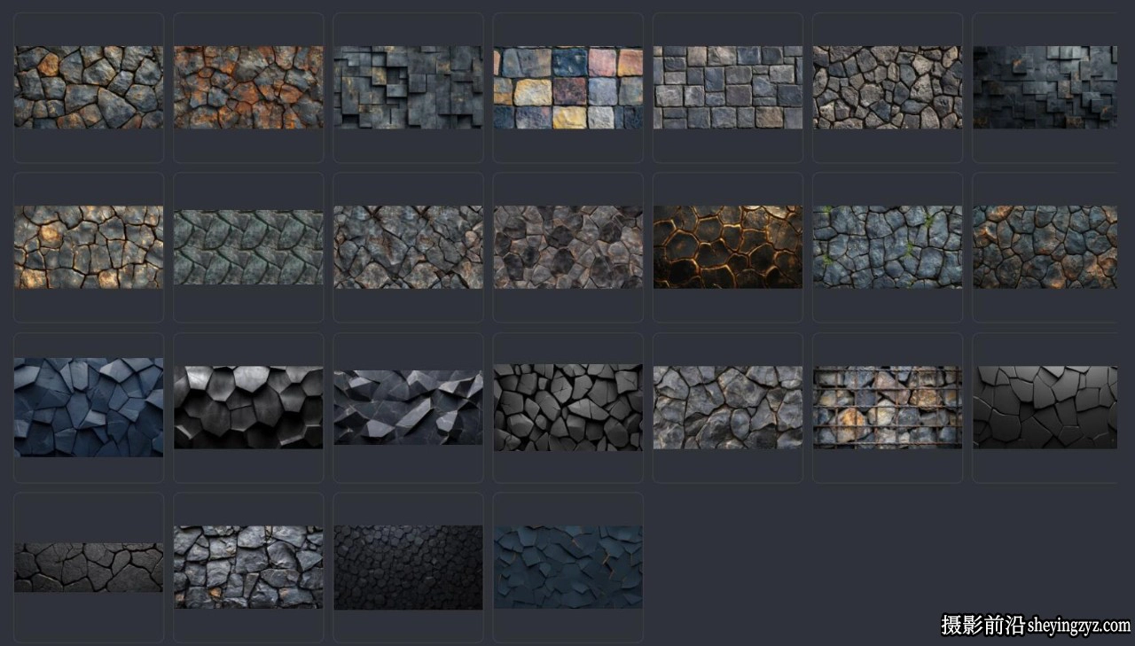Open the gray stones with golden-brown patches
Viewport: 1135px width, 646px height.
[x=89, y=247]
